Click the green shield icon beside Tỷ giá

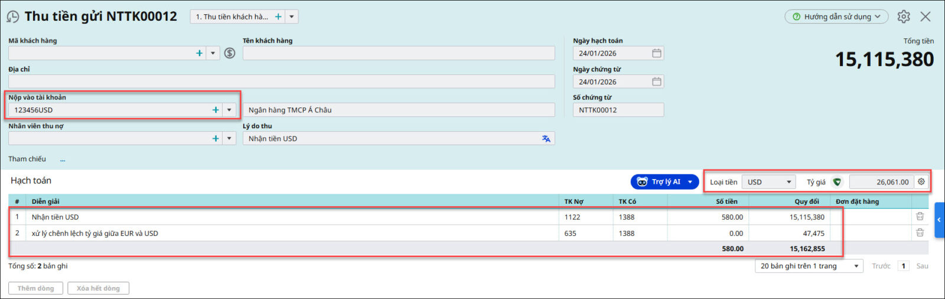837,182
